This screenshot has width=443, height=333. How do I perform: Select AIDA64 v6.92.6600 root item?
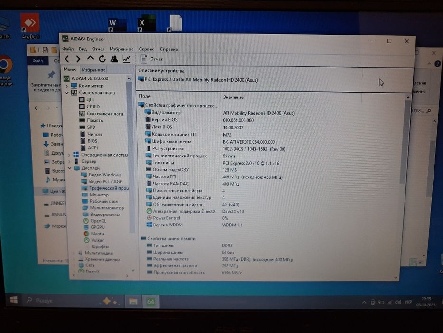pyautogui.click(x=86, y=78)
